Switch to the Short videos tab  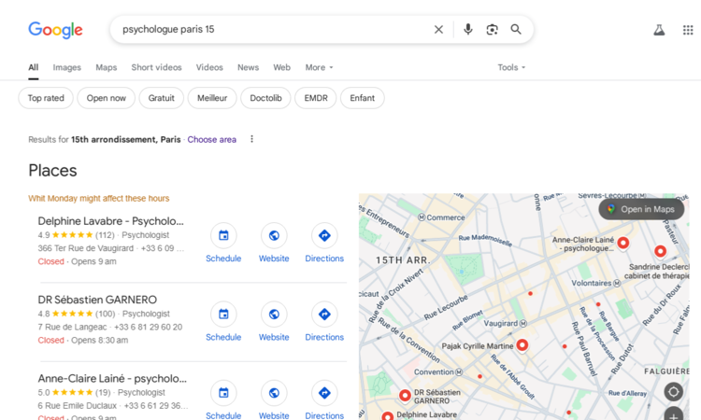(156, 67)
